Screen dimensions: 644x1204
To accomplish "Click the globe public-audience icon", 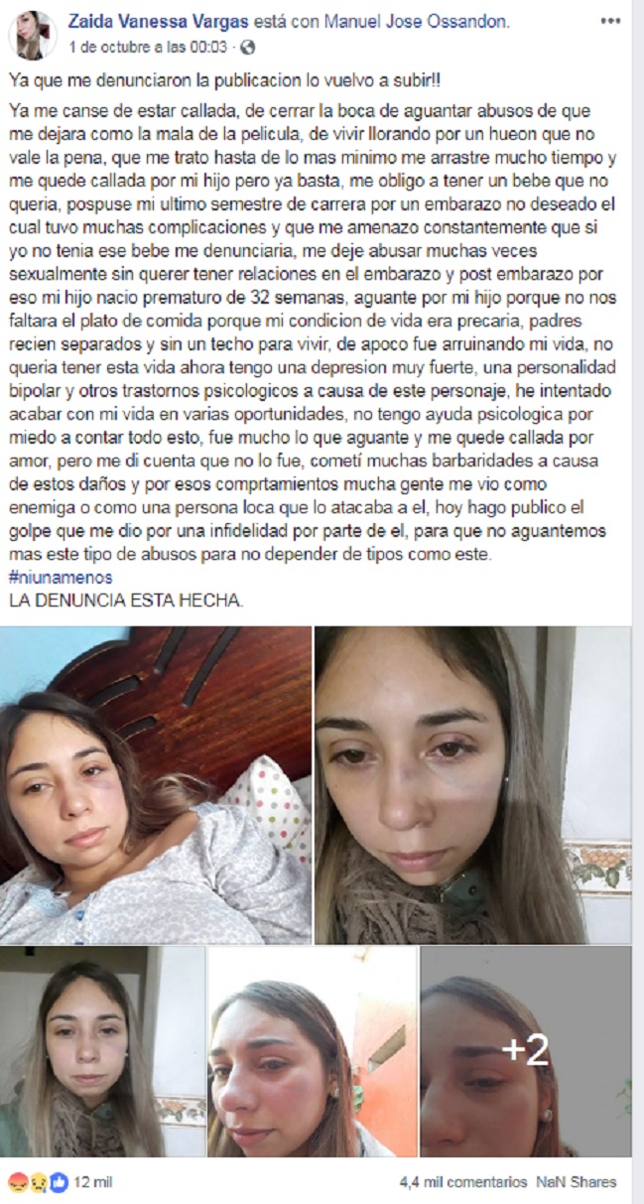I will point(248,47).
